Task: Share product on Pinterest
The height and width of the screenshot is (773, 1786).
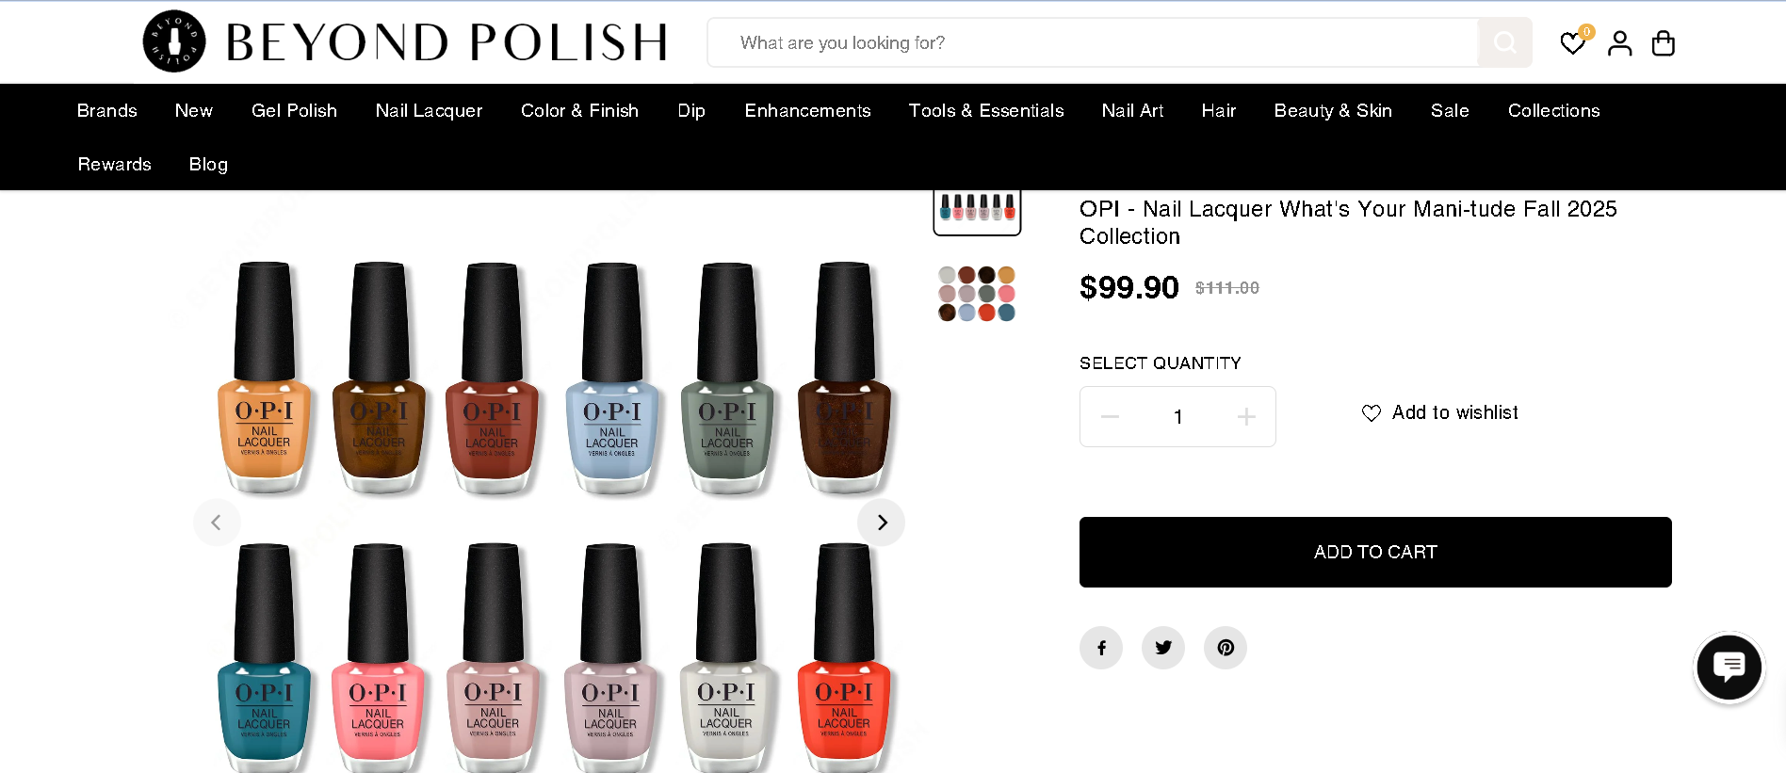Action: tap(1226, 648)
